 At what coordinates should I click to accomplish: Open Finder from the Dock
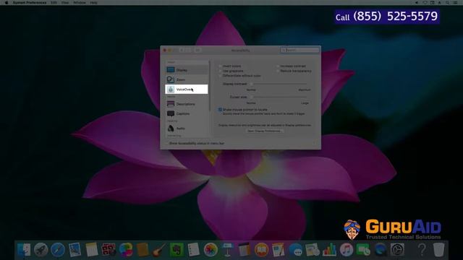(x=24, y=250)
